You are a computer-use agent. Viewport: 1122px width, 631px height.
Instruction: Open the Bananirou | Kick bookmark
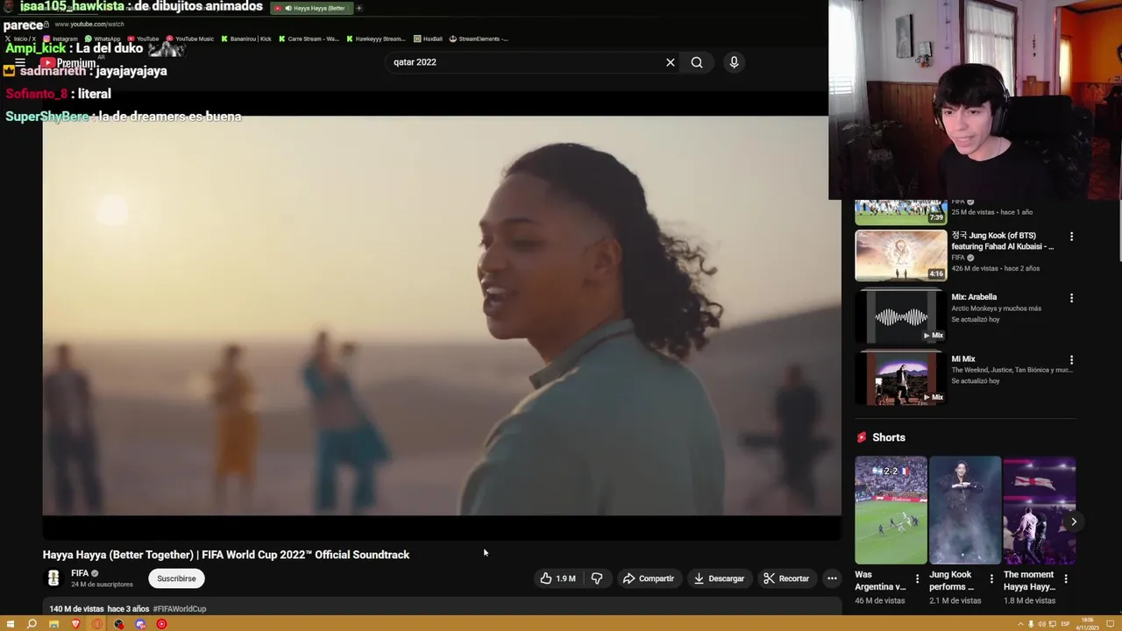pos(247,39)
